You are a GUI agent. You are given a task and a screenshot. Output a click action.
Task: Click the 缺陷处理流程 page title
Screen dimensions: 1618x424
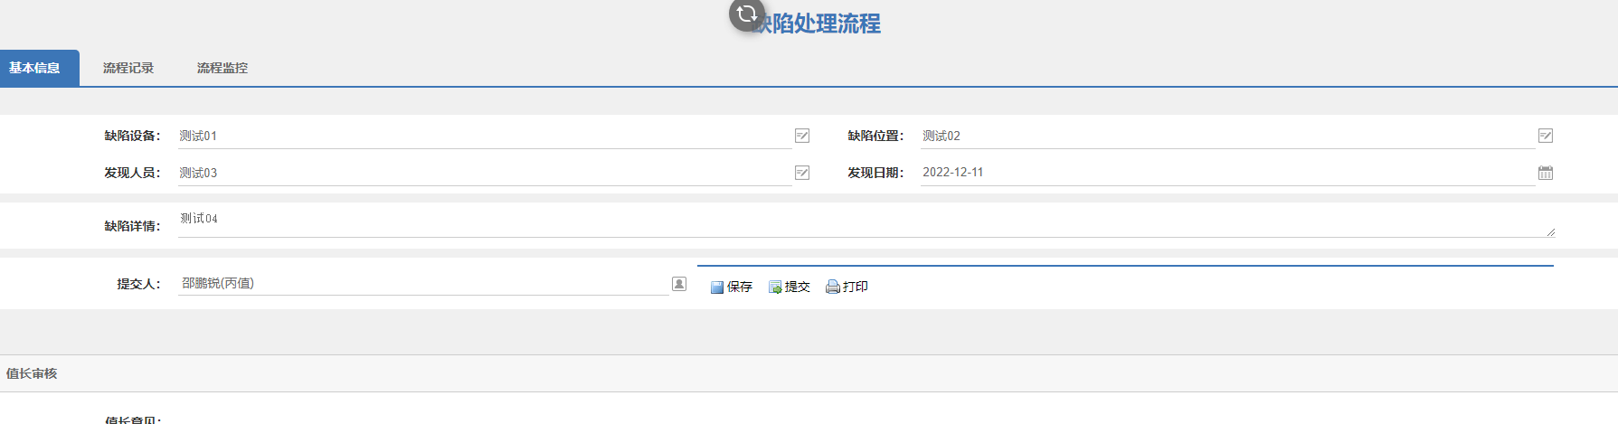pyautogui.click(x=818, y=24)
